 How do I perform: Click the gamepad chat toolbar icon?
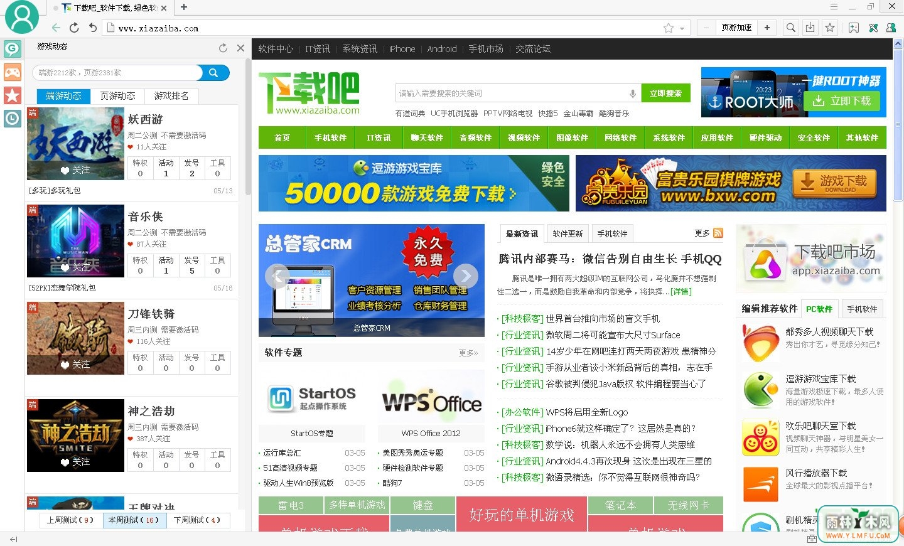point(854,28)
